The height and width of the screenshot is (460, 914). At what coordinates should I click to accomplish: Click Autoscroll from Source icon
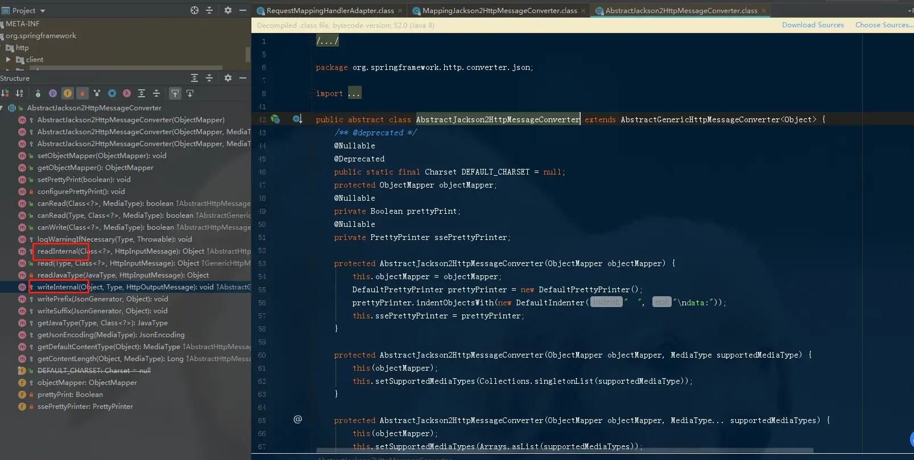[190, 93]
